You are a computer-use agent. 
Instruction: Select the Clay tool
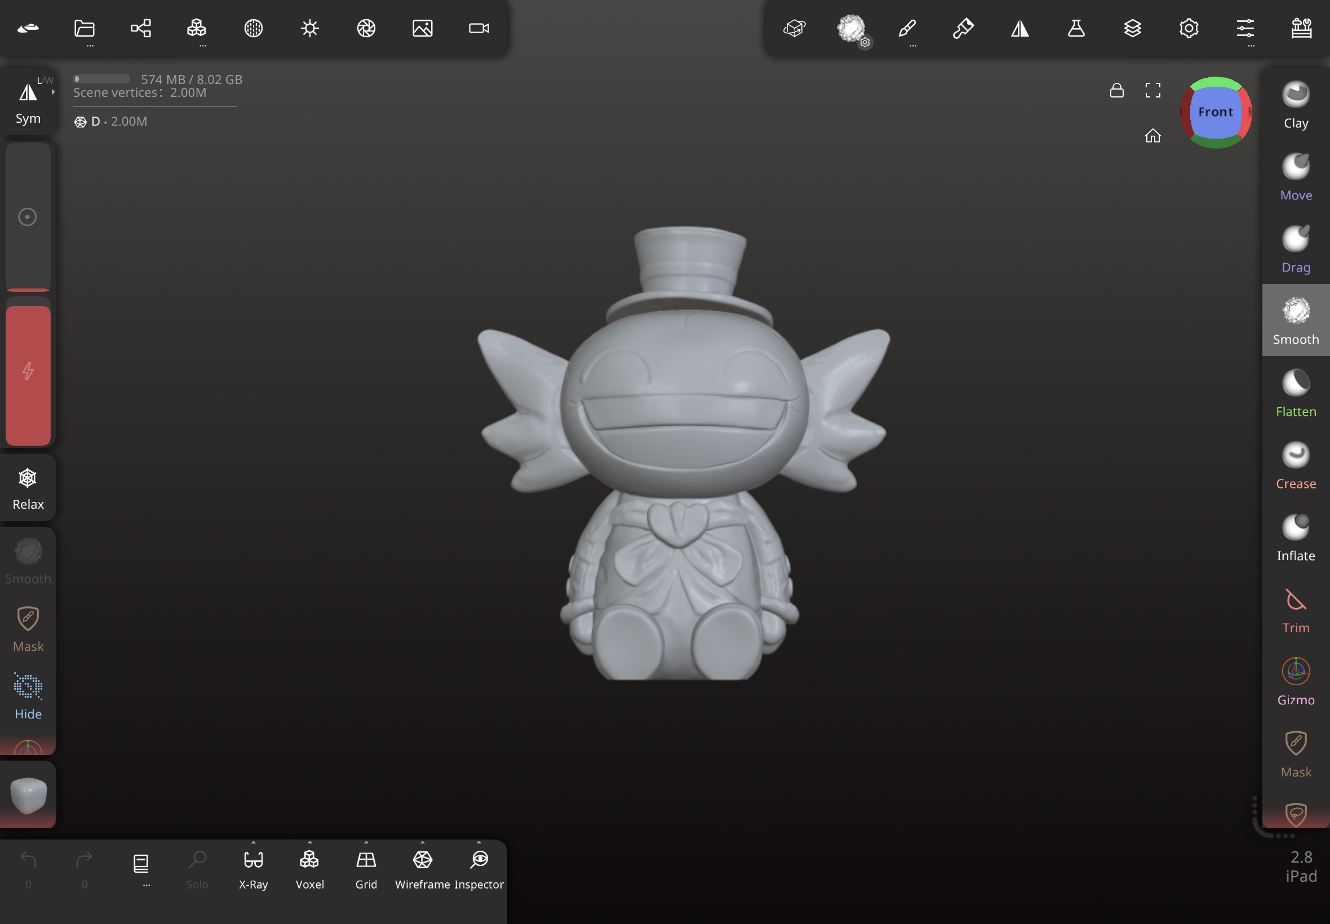tap(1296, 104)
